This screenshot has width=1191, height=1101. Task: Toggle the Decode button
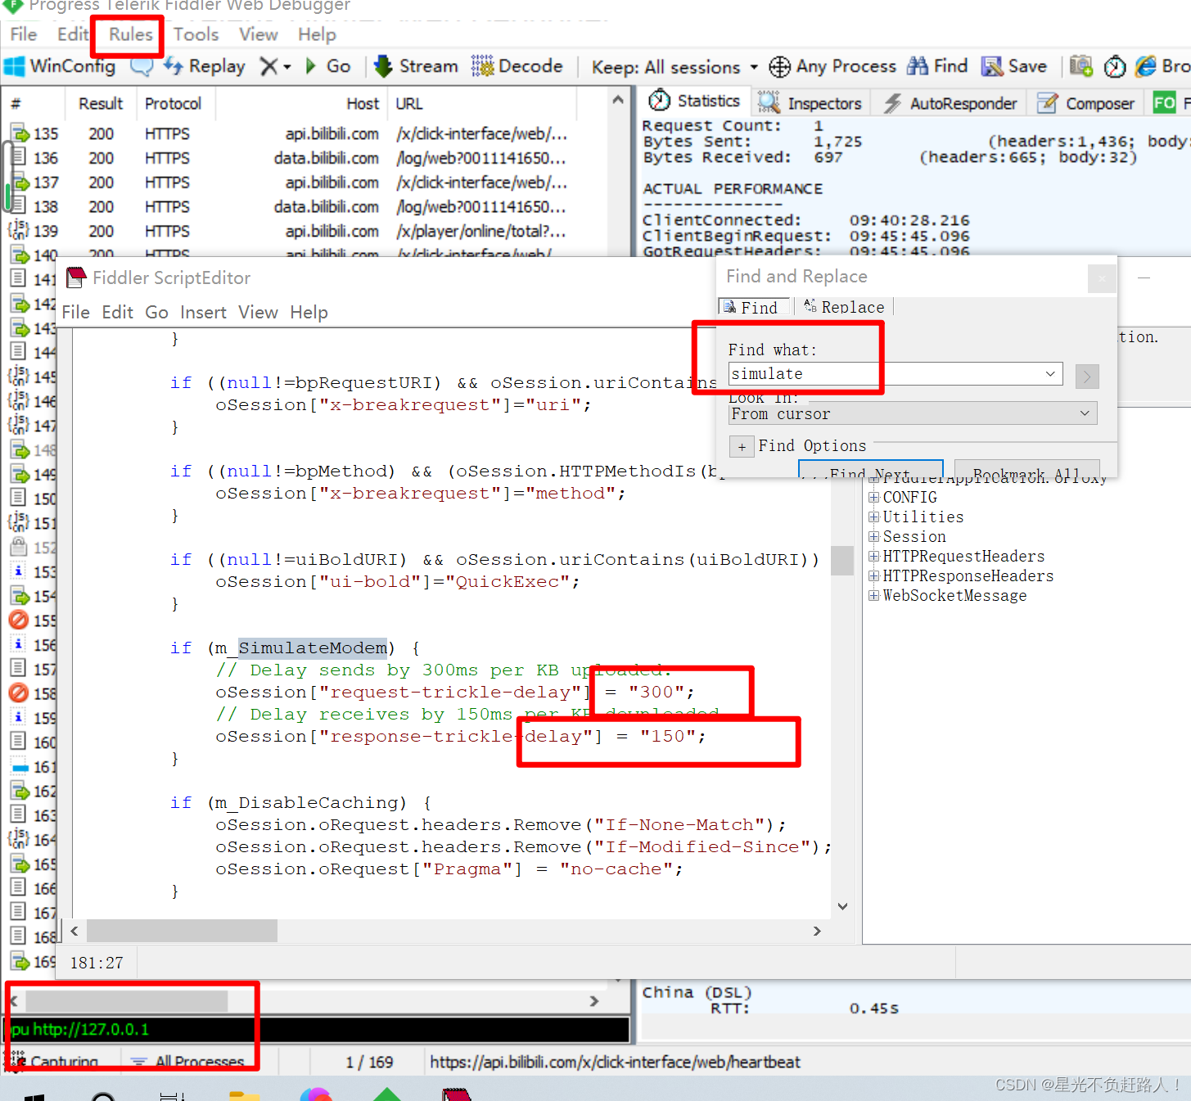[517, 66]
